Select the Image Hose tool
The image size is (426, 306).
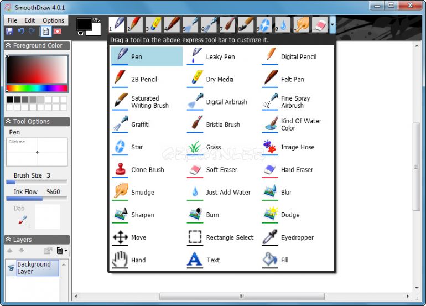297,147
